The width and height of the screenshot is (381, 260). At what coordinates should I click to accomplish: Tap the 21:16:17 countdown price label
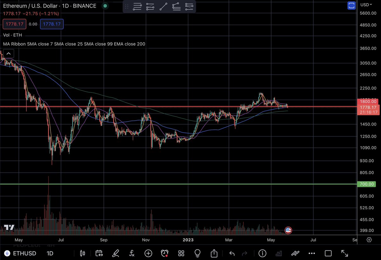369,112
